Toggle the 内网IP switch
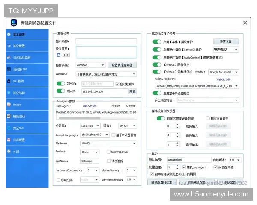 61,91
